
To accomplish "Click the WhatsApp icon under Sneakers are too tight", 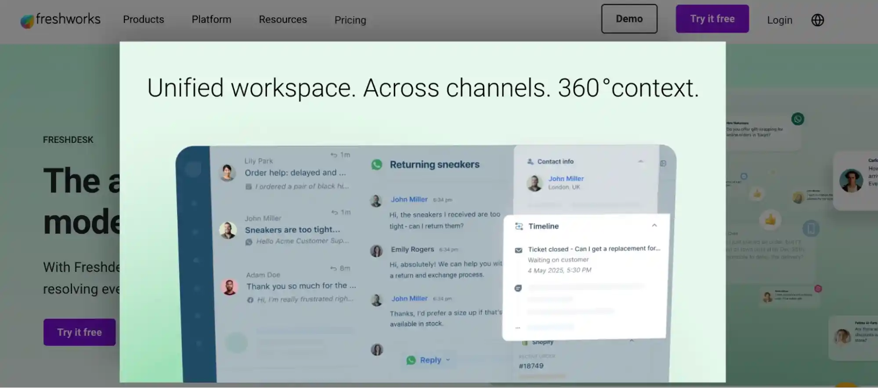I will pyautogui.click(x=249, y=242).
